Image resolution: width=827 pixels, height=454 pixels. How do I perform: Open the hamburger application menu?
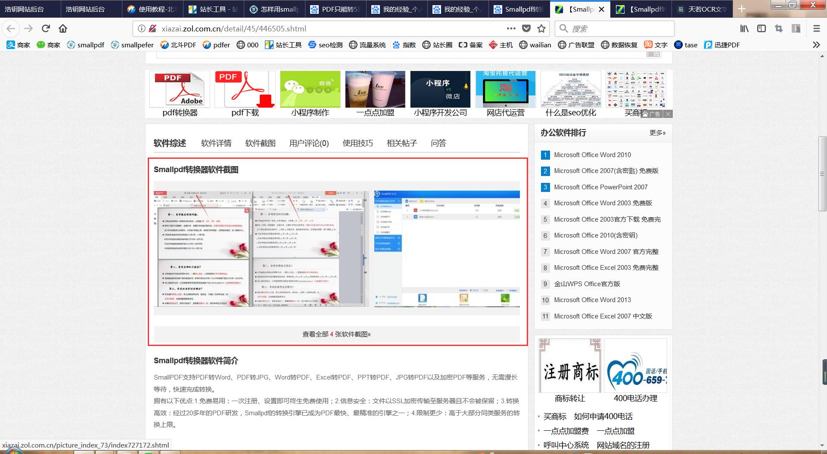point(817,28)
